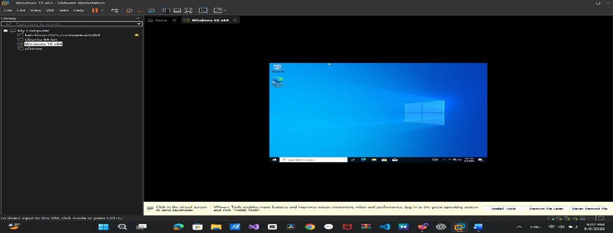Revert the VM to its previous snapshot
This screenshot has width=613, height=233.
coord(140,10)
